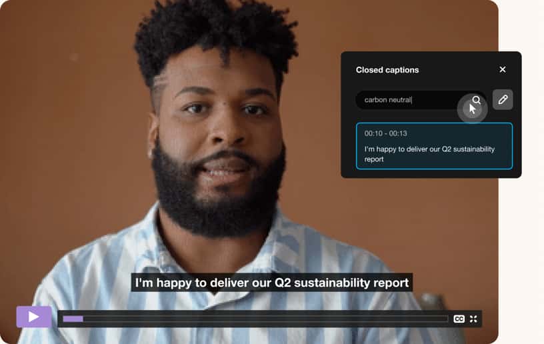The image size is (544, 344).
Task: Close the Closed captions panel
Action: point(503,70)
